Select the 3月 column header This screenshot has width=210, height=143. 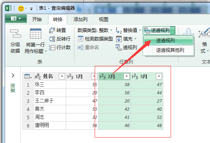tap(144, 76)
